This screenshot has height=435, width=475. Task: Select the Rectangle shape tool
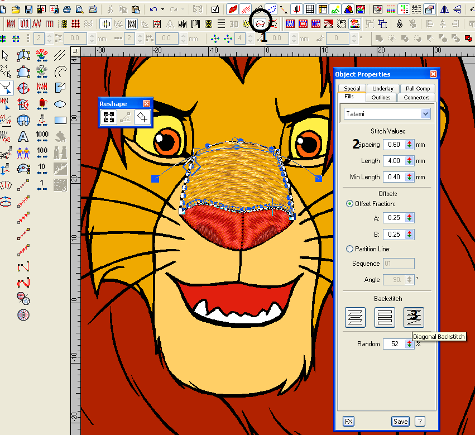61,120
